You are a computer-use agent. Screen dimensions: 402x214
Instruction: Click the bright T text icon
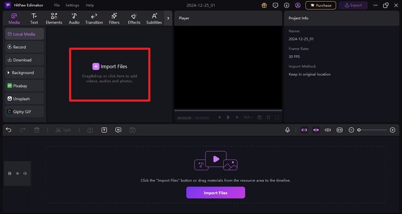104,130
